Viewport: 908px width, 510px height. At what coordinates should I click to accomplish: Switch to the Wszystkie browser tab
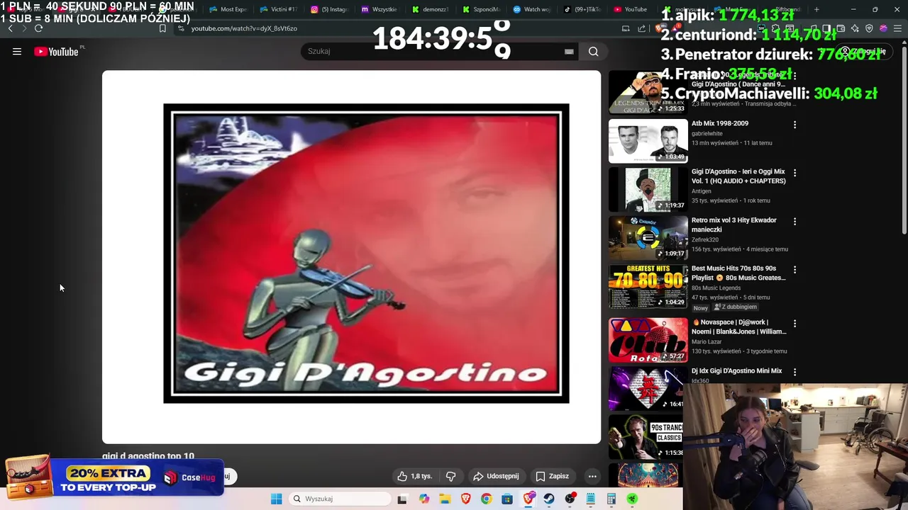[380, 9]
